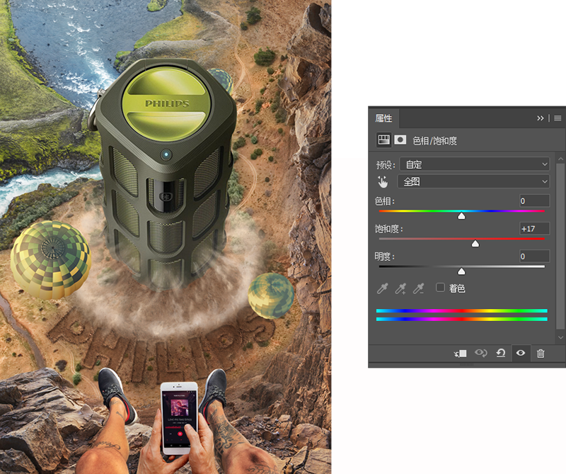Viewport: 566px width, 474px height.
Task: Select the add-to-sample eyedropper tool
Action: tap(400, 288)
